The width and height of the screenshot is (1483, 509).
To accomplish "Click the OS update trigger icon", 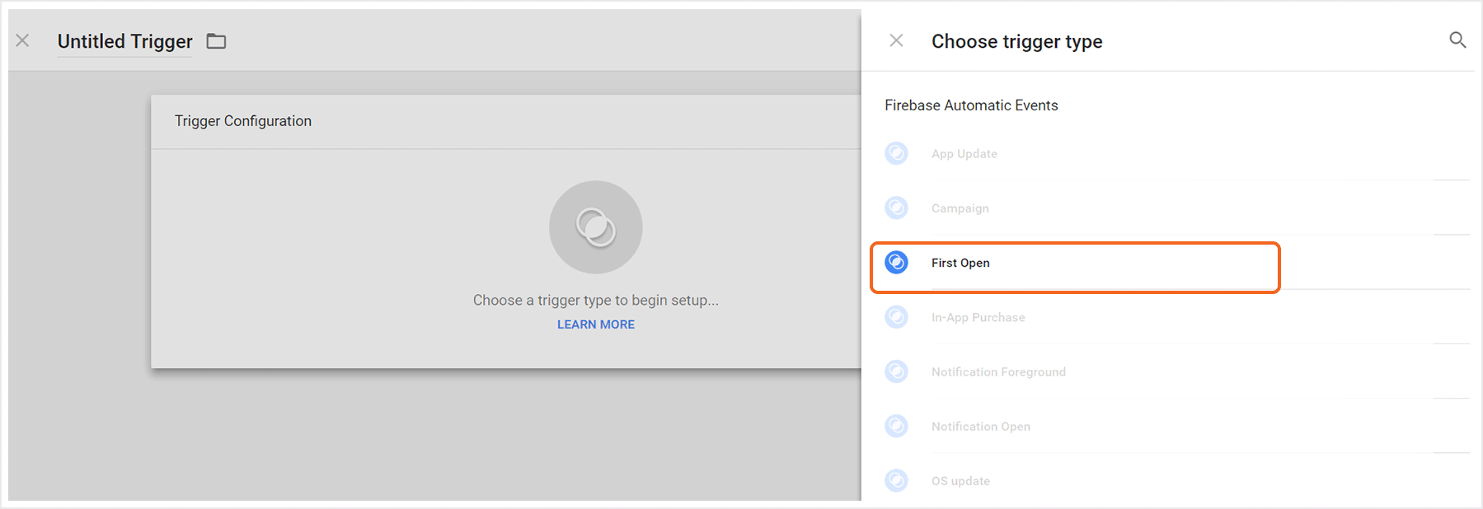I will (x=896, y=480).
